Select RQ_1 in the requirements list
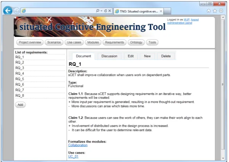 40,57
